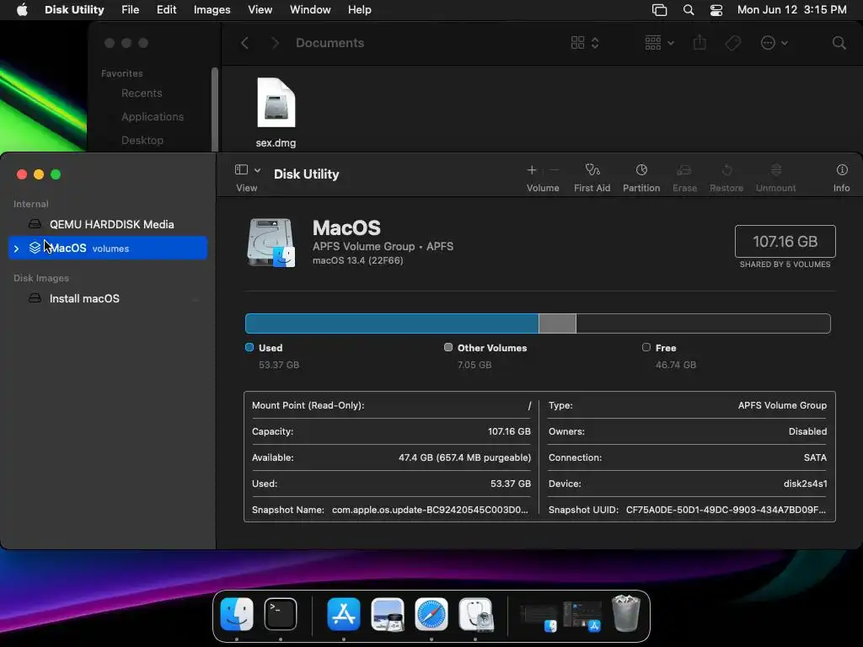Screen dimensions: 863x647
Task: Click the Snapshot Name value text
Action: [x=430, y=510]
